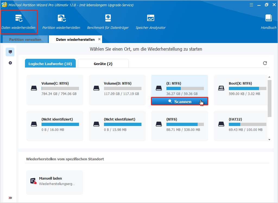This screenshot has height=203, width=278.
Task: Open Manuell laden recovery result label
Action: click(50, 178)
